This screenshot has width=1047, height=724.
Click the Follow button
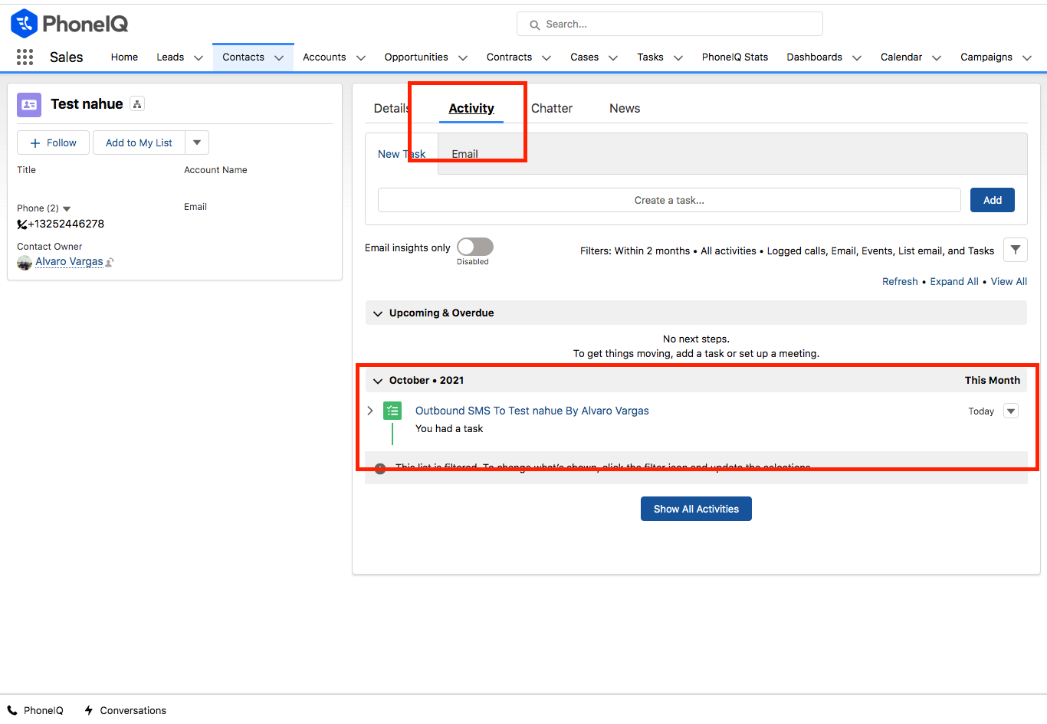[53, 143]
